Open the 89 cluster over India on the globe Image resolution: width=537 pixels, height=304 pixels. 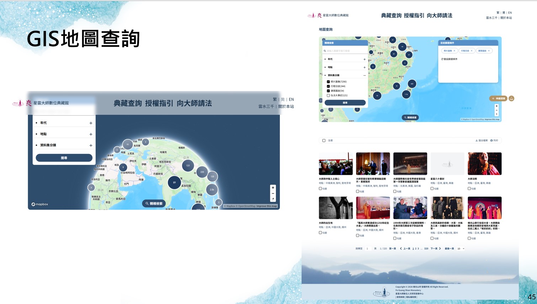click(174, 182)
